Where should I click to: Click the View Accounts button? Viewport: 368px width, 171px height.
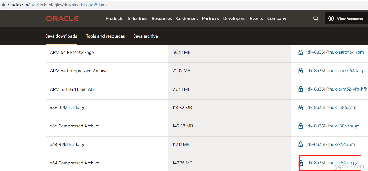click(x=346, y=18)
